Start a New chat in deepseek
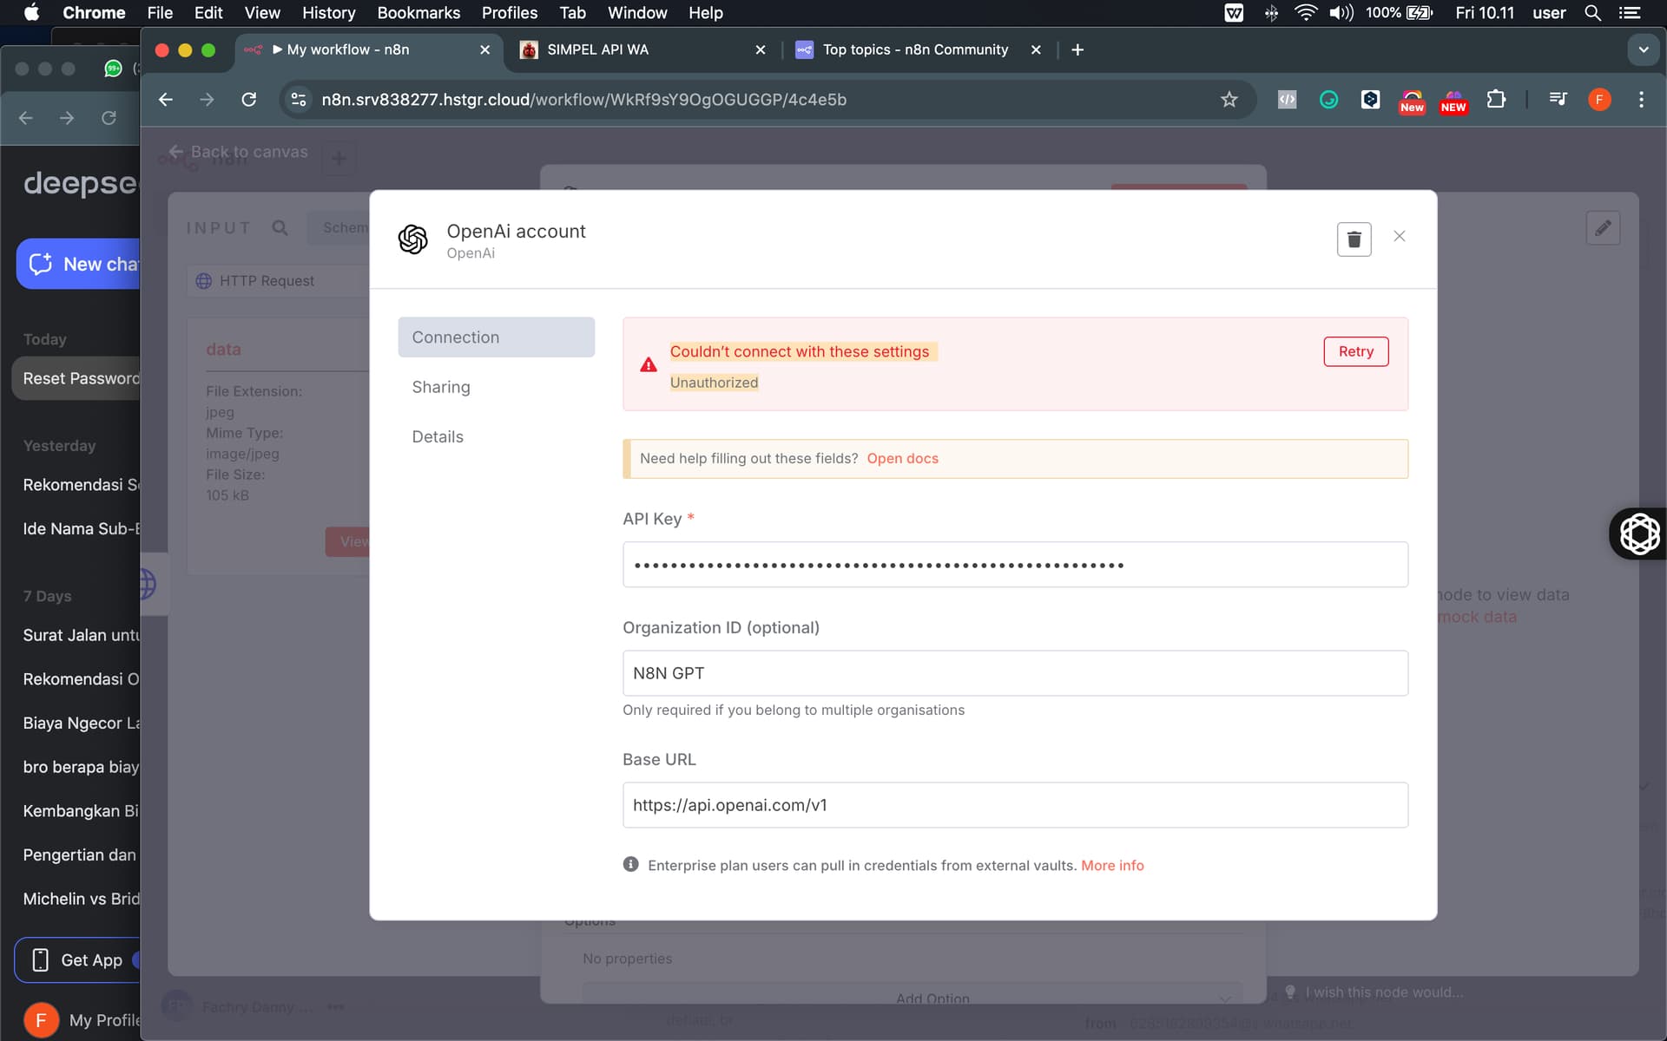 tap(78, 264)
